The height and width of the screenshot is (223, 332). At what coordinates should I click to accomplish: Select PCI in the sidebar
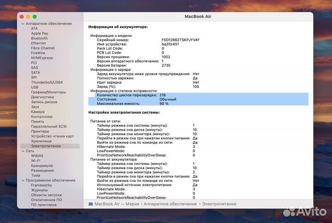pos(34,63)
